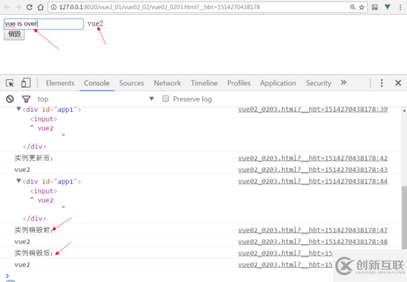Click the vue2 log below 实例销毁后
Image resolution: width=407 pixels, height=282 pixels.
click(22, 265)
